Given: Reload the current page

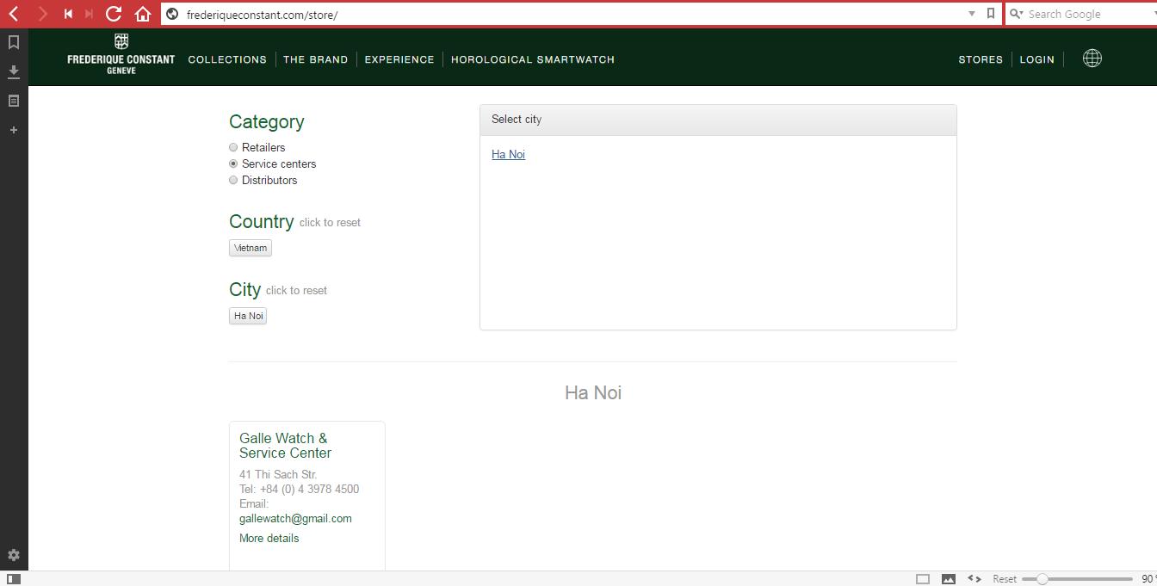Looking at the screenshot, I should pyautogui.click(x=114, y=14).
